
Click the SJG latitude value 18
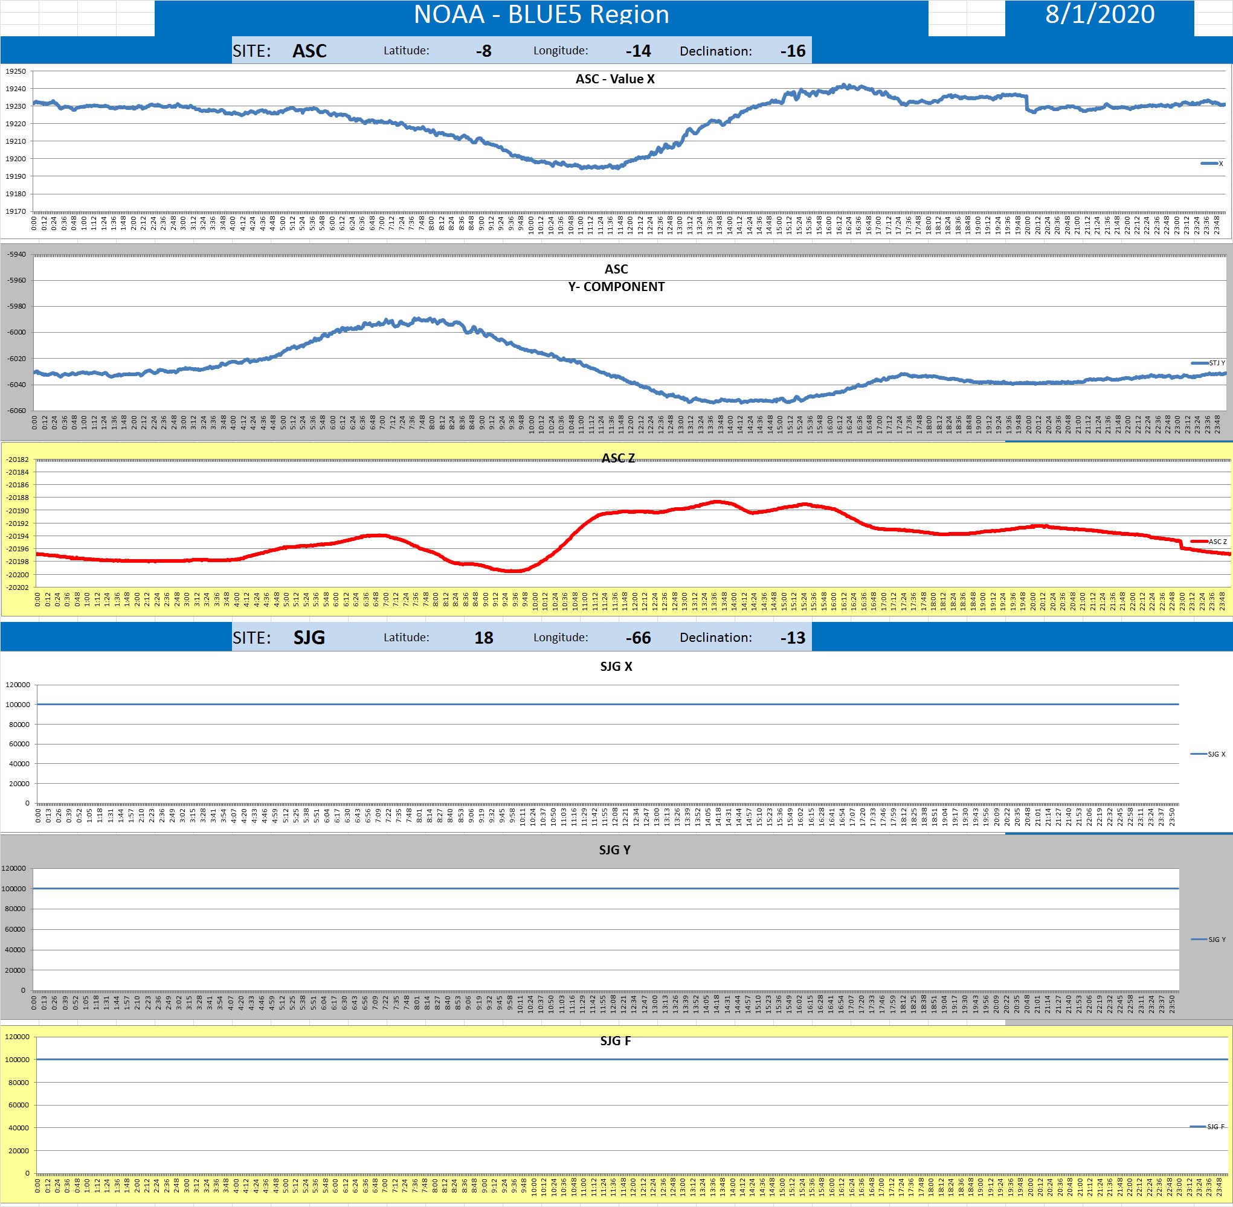pyautogui.click(x=483, y=637)
